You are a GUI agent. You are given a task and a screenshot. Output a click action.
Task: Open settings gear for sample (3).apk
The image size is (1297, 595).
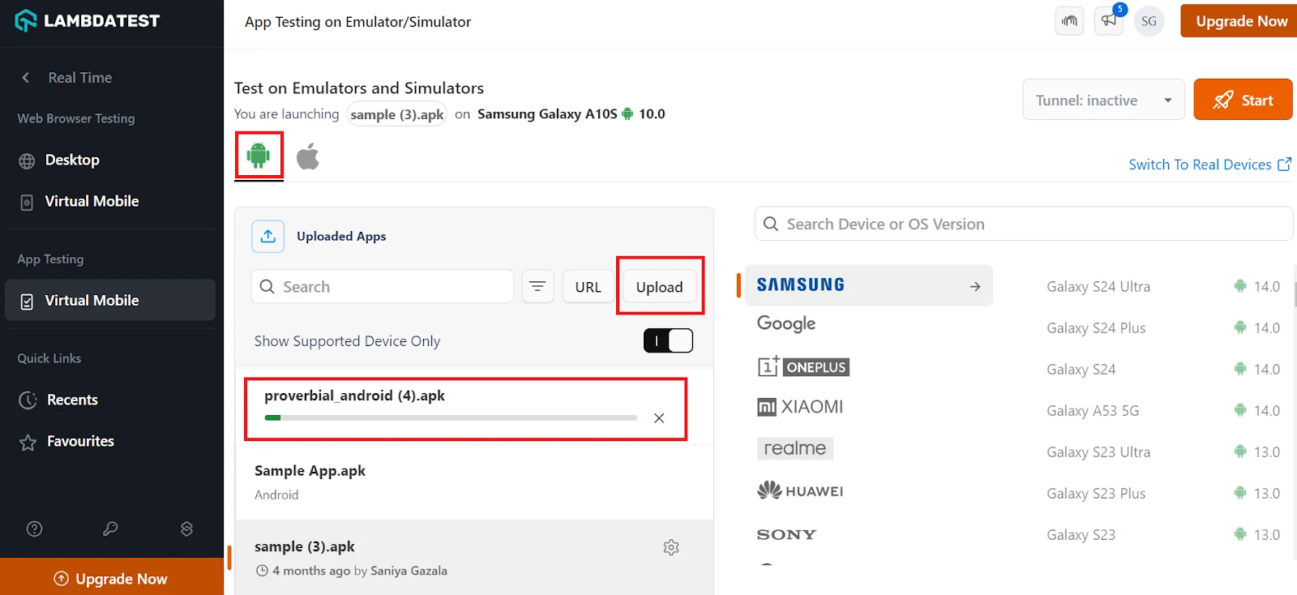(x=671, y=547)
